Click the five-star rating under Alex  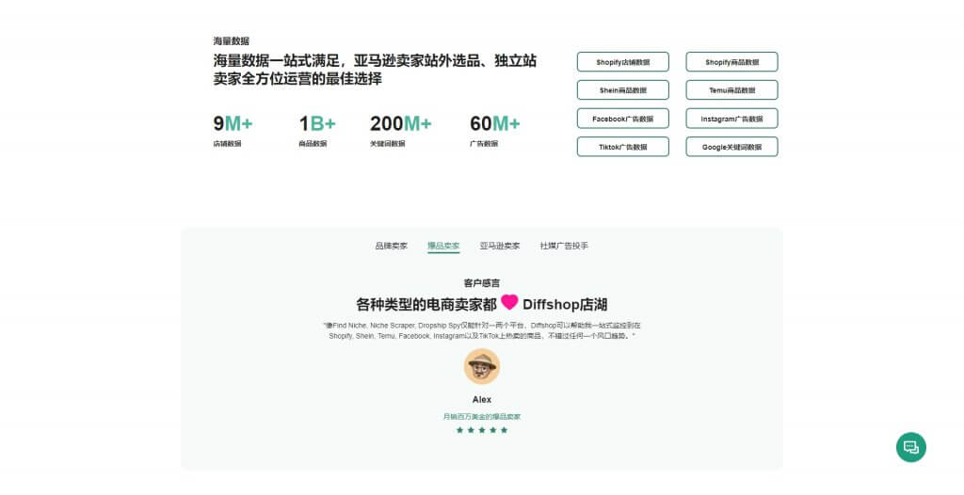482,430
